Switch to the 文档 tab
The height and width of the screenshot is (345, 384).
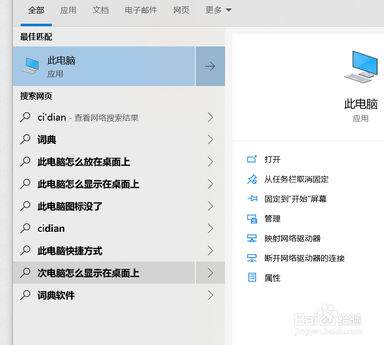(x=101, y=10)
